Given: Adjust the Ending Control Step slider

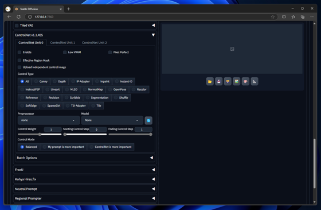Looking at the screenshot, I should tap(130, 134).
